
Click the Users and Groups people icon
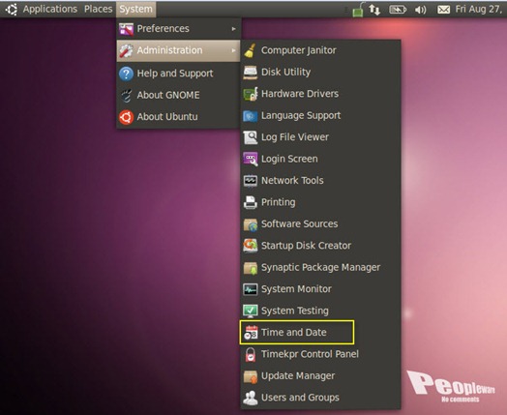click(x=250, y=398)
